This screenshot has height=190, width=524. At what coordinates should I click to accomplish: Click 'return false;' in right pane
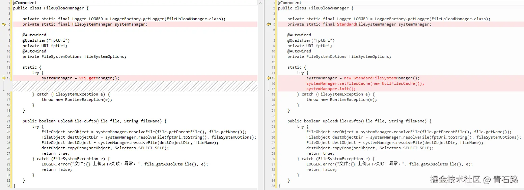[322, 169]
